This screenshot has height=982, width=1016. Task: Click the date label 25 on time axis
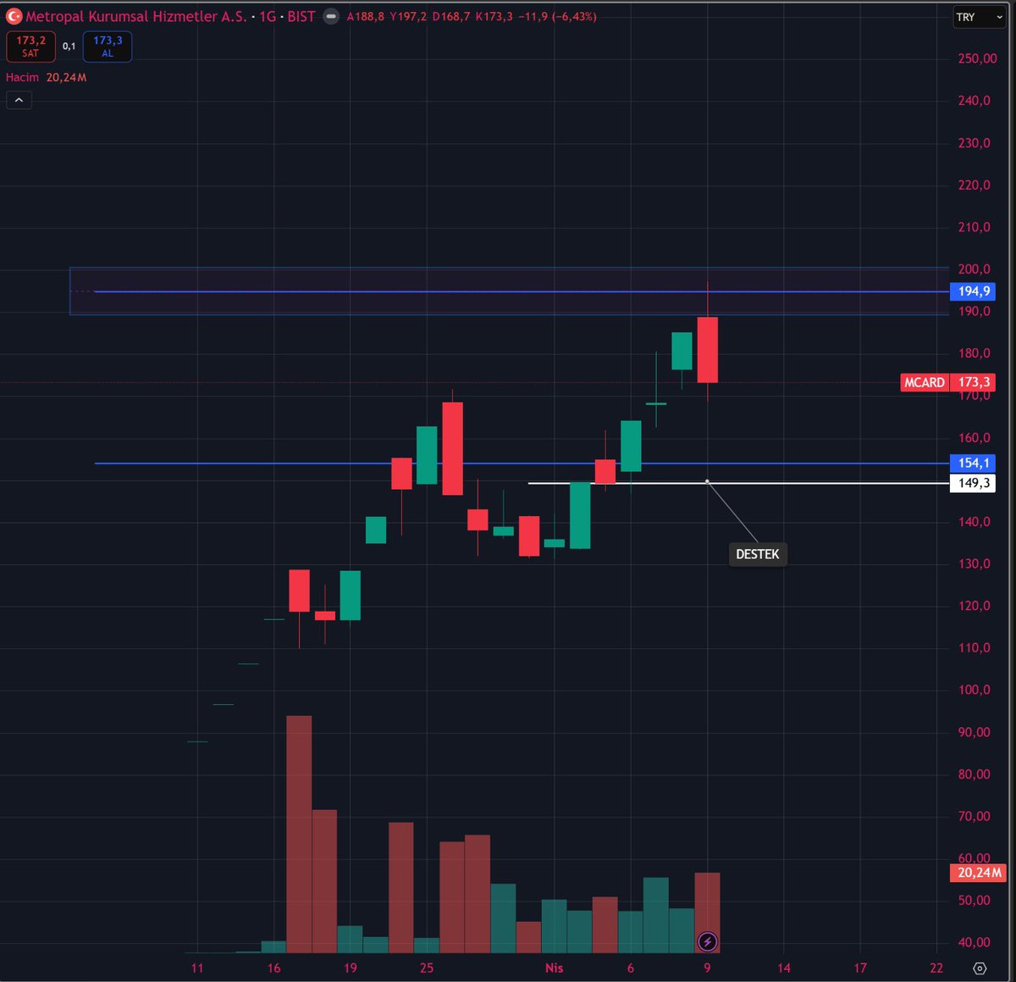tap(427, 968)
